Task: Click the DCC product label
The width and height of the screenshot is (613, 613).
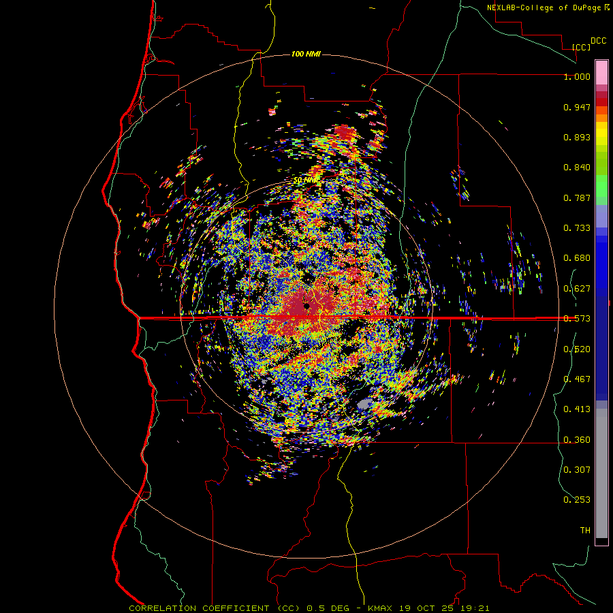Action: click(x=598, y=41)
